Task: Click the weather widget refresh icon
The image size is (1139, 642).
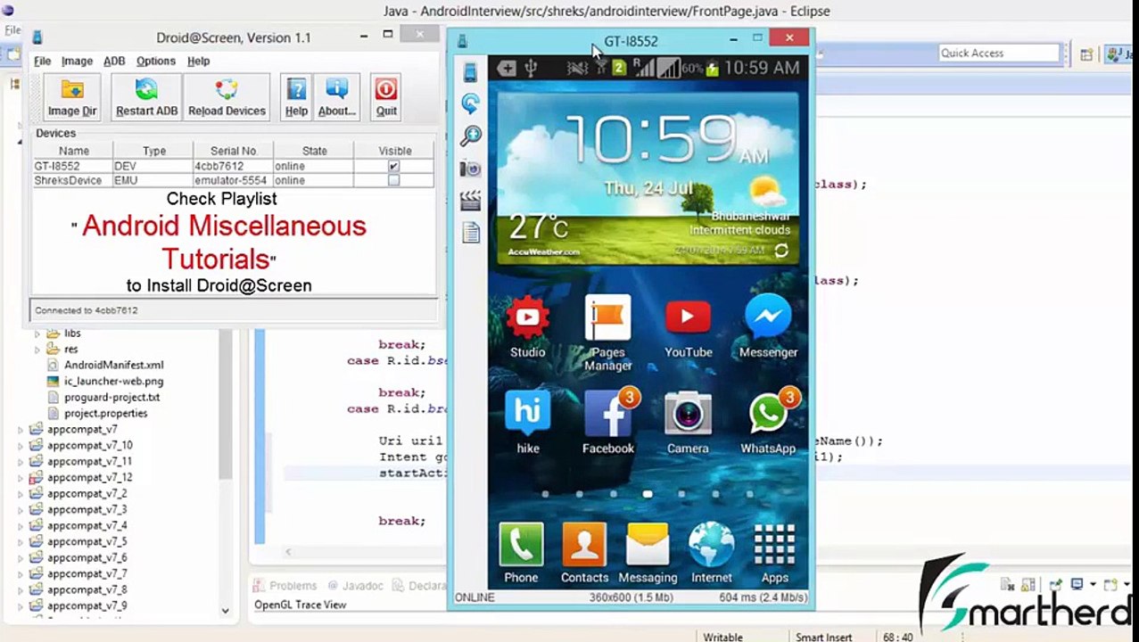Action: pos(781,251)
